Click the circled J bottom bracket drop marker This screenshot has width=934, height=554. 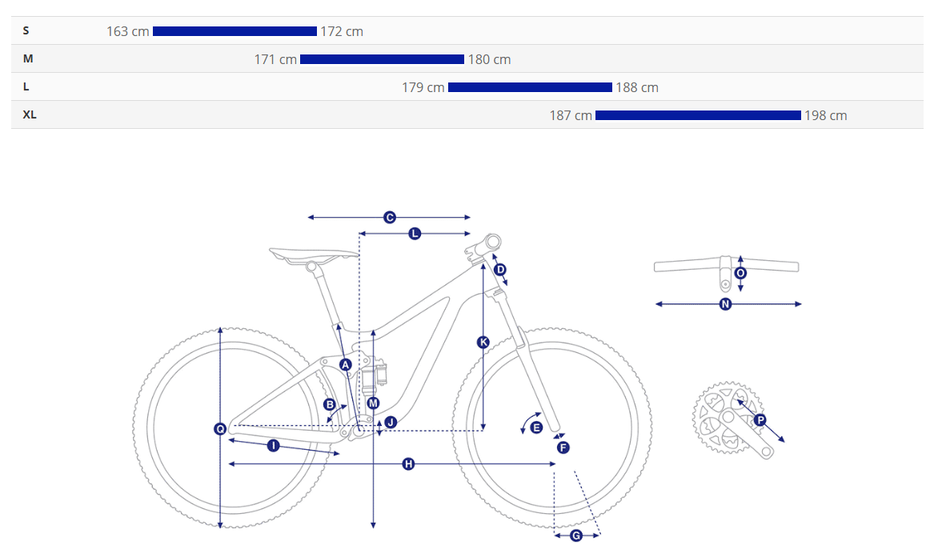coord(391,423)
